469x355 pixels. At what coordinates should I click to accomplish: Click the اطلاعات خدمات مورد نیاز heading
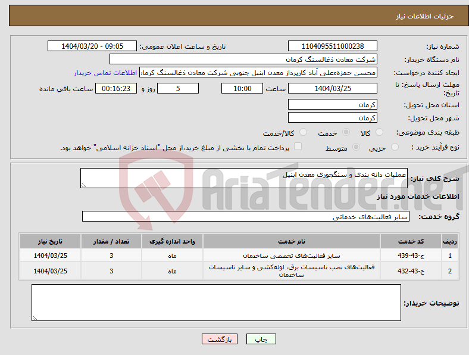tap(418, 197)
